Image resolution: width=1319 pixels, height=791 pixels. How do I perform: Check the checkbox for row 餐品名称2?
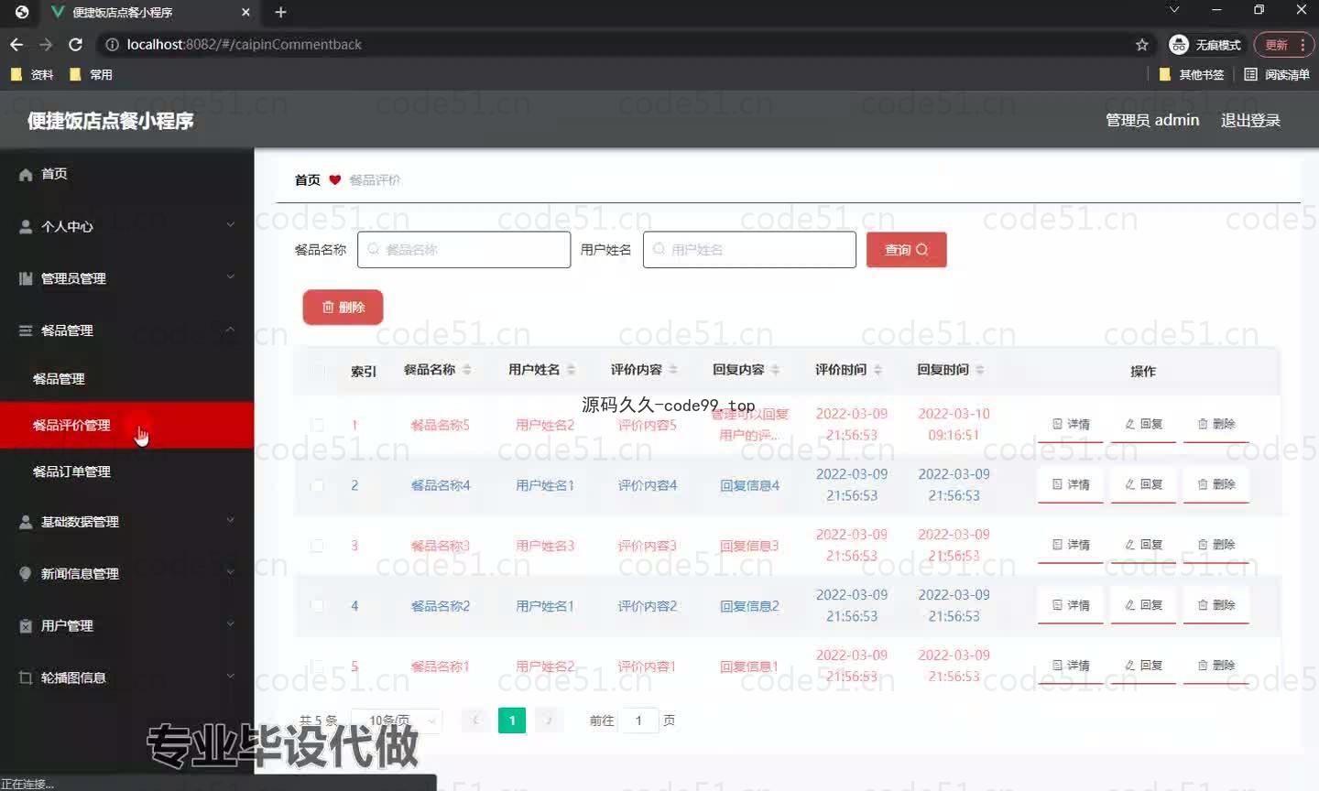pyautogui.click(x=317, y=606)
